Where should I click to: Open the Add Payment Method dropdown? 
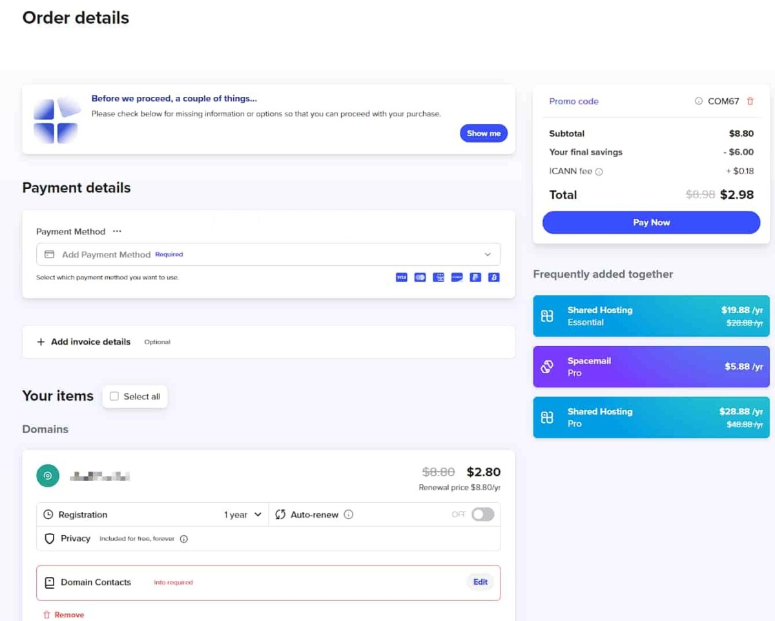click(268, 254)
